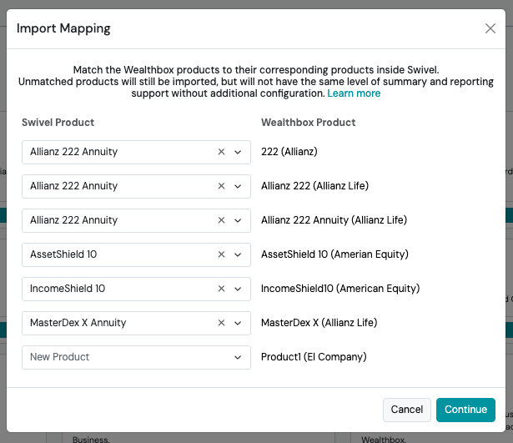Cancel the import mapping
Screen dimensions: 513x443
click(407, 410)
